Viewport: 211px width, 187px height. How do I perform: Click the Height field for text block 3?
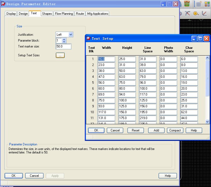[x=127, y=71]
